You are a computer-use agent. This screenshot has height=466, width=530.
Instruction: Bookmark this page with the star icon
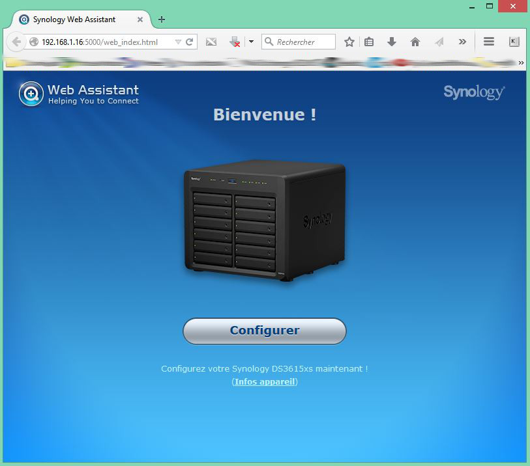[x=349, y=42]
